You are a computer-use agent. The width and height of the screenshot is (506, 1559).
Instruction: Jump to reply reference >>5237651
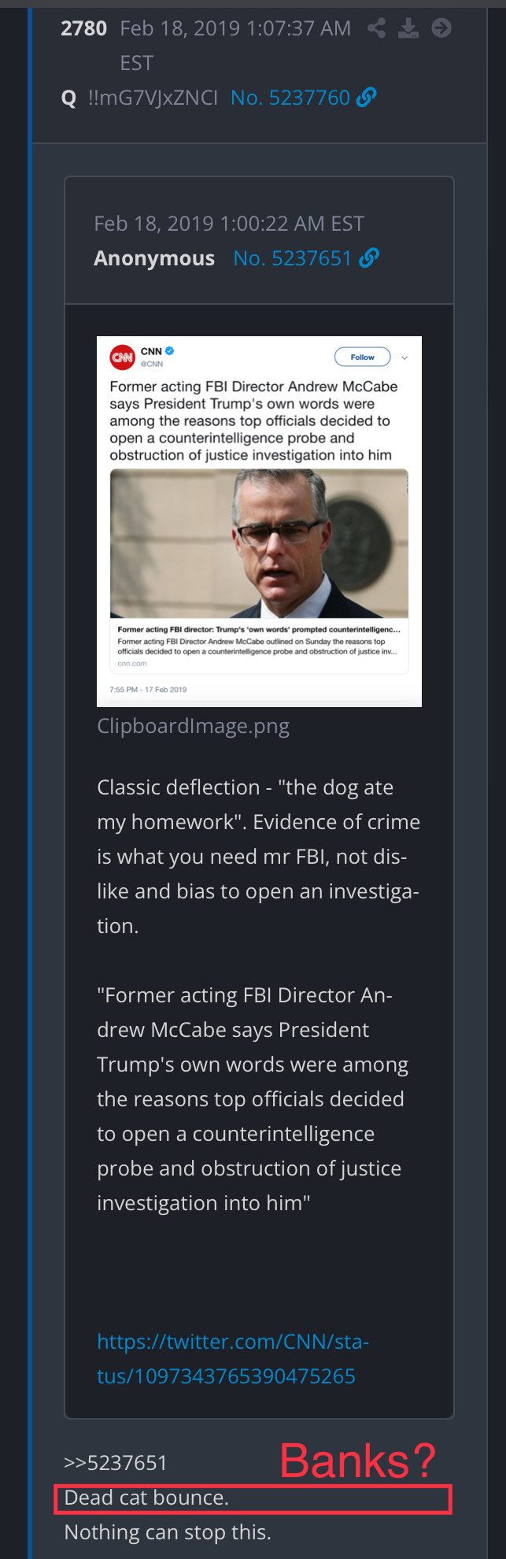tap(116, 1463)
